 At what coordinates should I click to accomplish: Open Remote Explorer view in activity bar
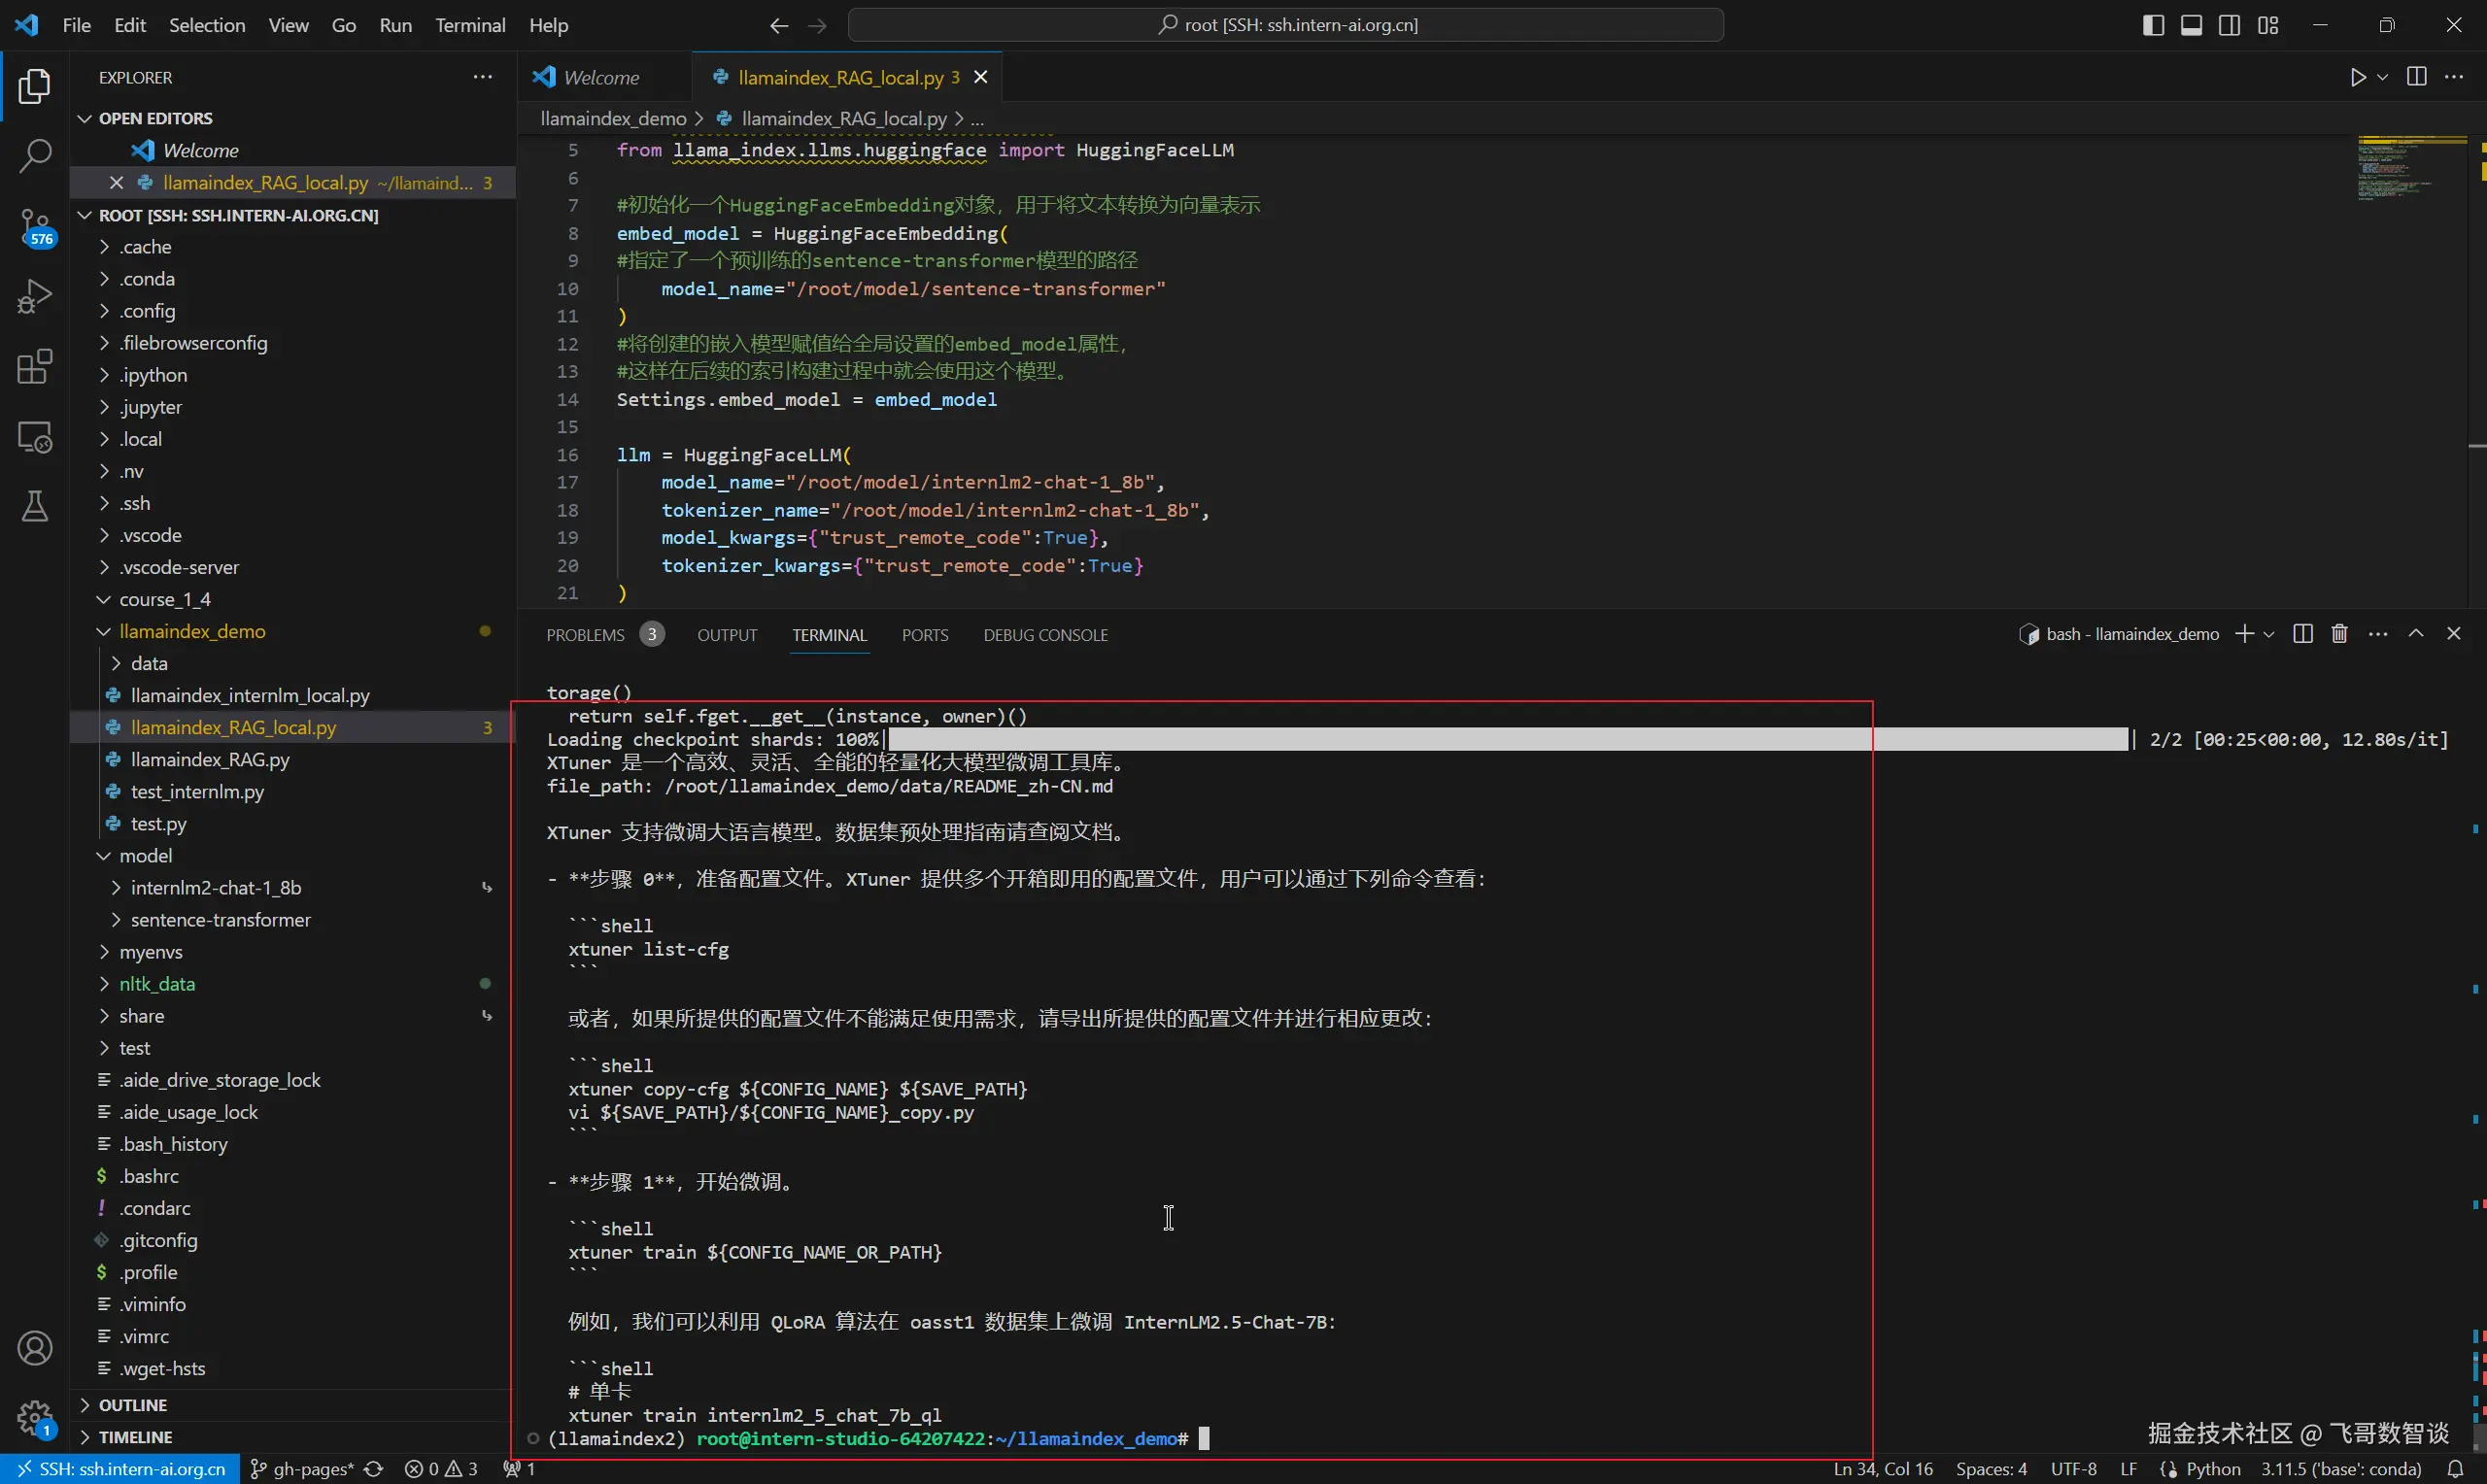point(35,438)
